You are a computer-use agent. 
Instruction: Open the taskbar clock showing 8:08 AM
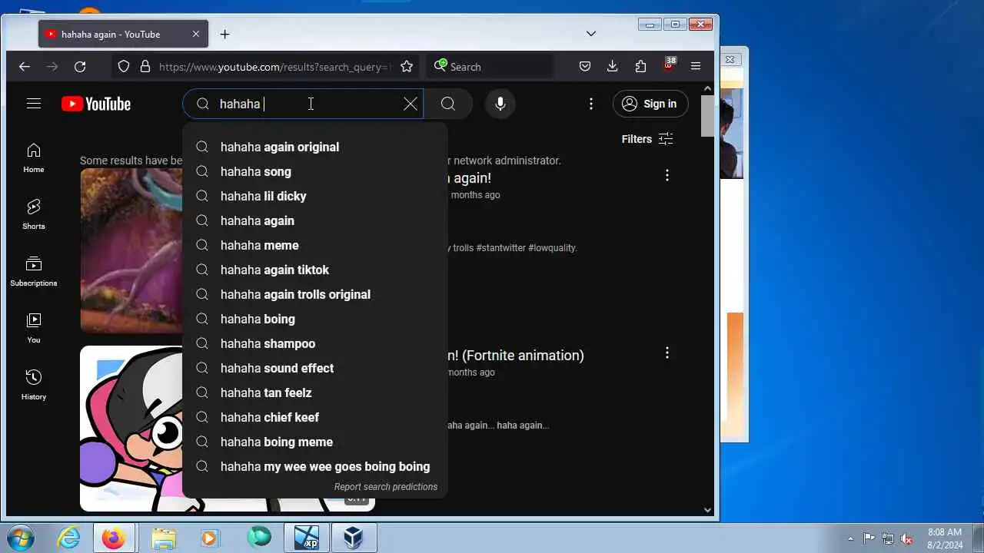945,538
